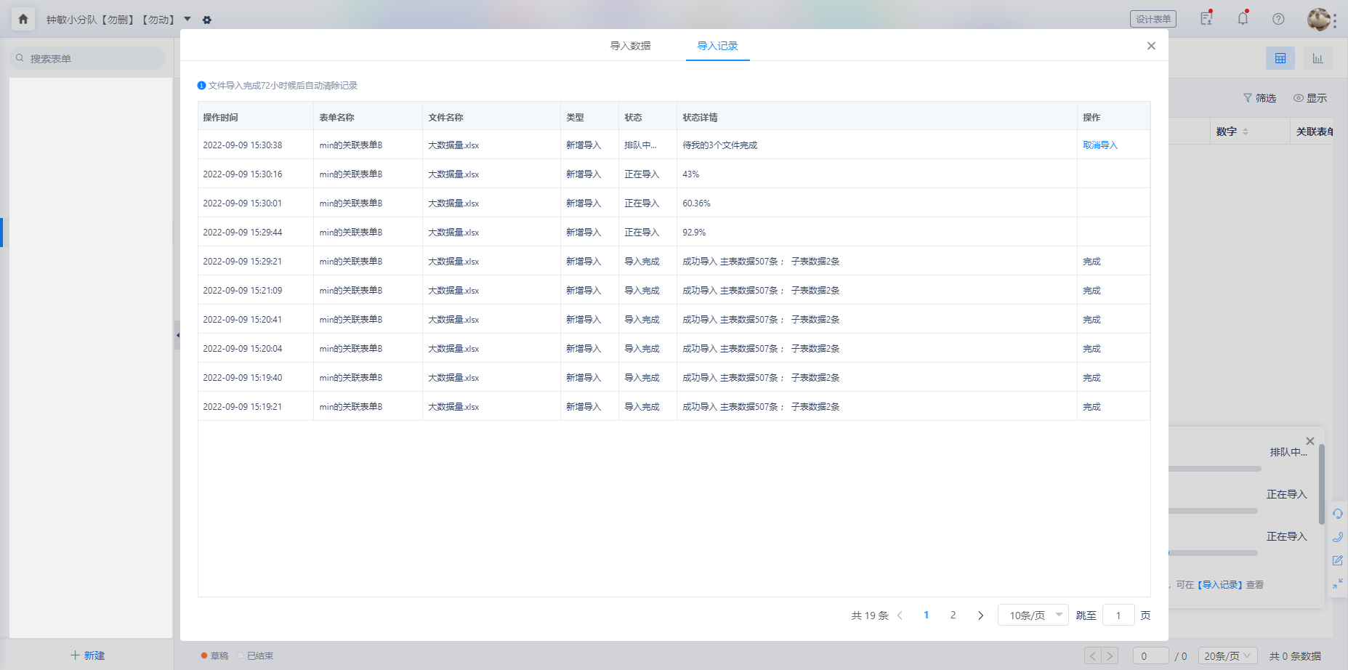Collapse the floating side toolbar icon
1348x670 pixels.
(1338, 584)
